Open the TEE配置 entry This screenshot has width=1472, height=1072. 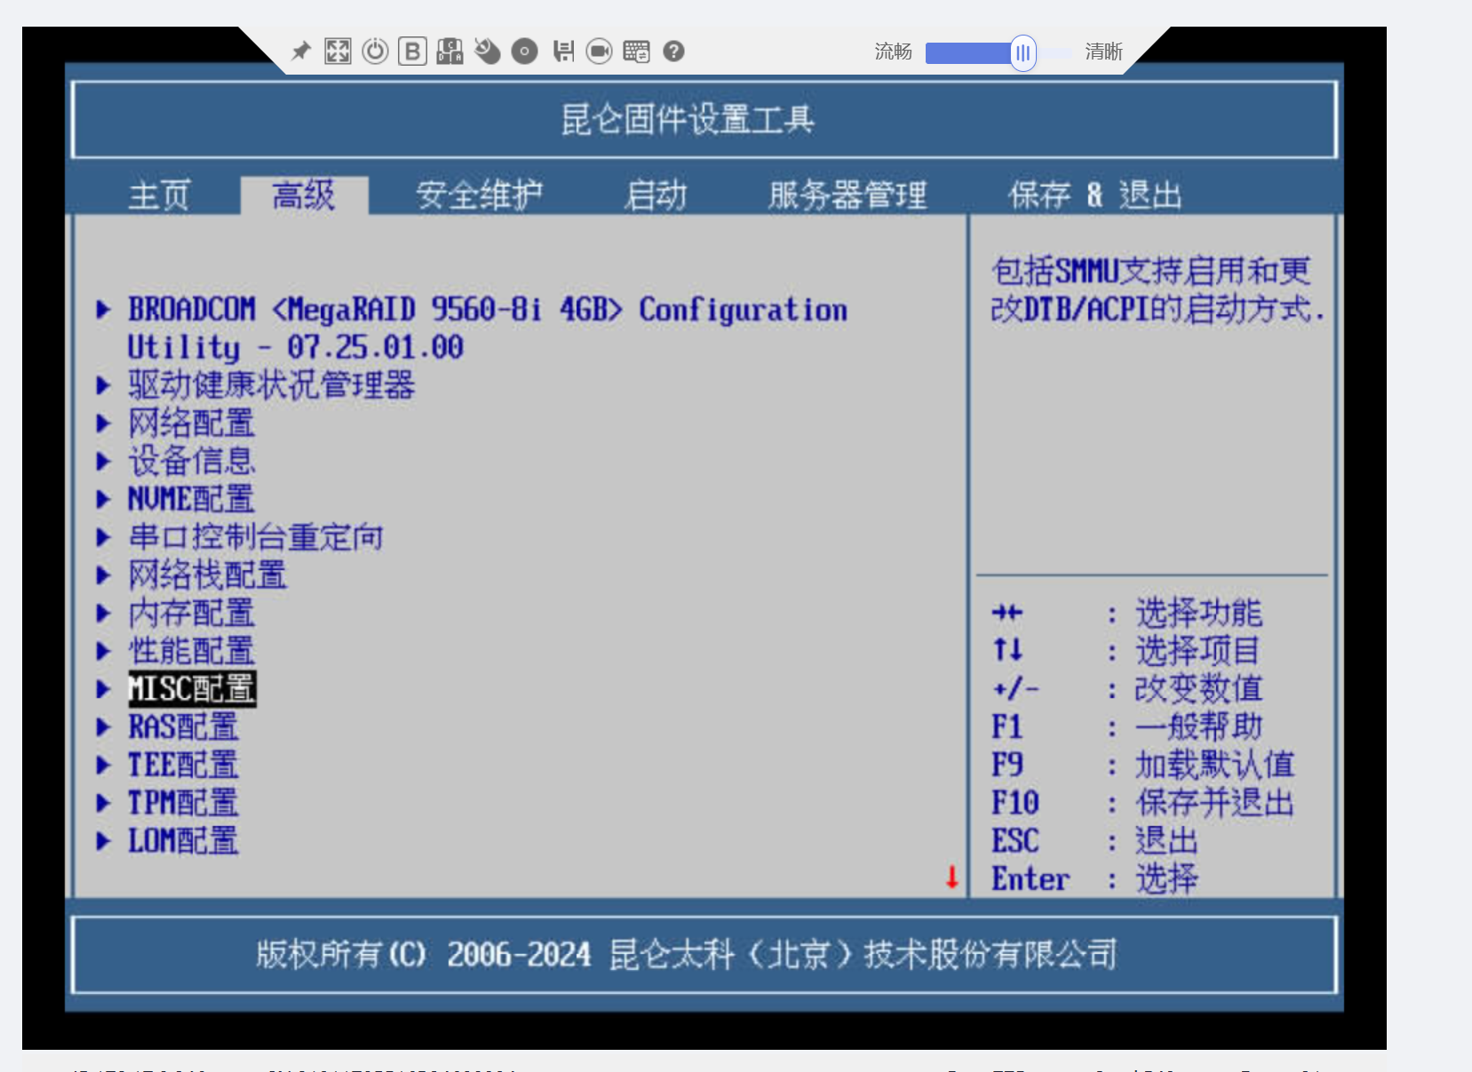[x=184, y=766]
